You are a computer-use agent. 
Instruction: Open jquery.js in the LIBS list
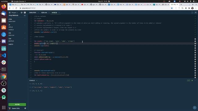tap(11, 41)
